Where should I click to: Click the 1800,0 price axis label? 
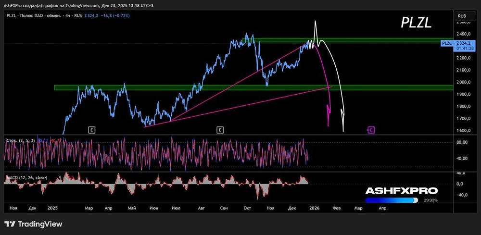click(x=463, y=106)
